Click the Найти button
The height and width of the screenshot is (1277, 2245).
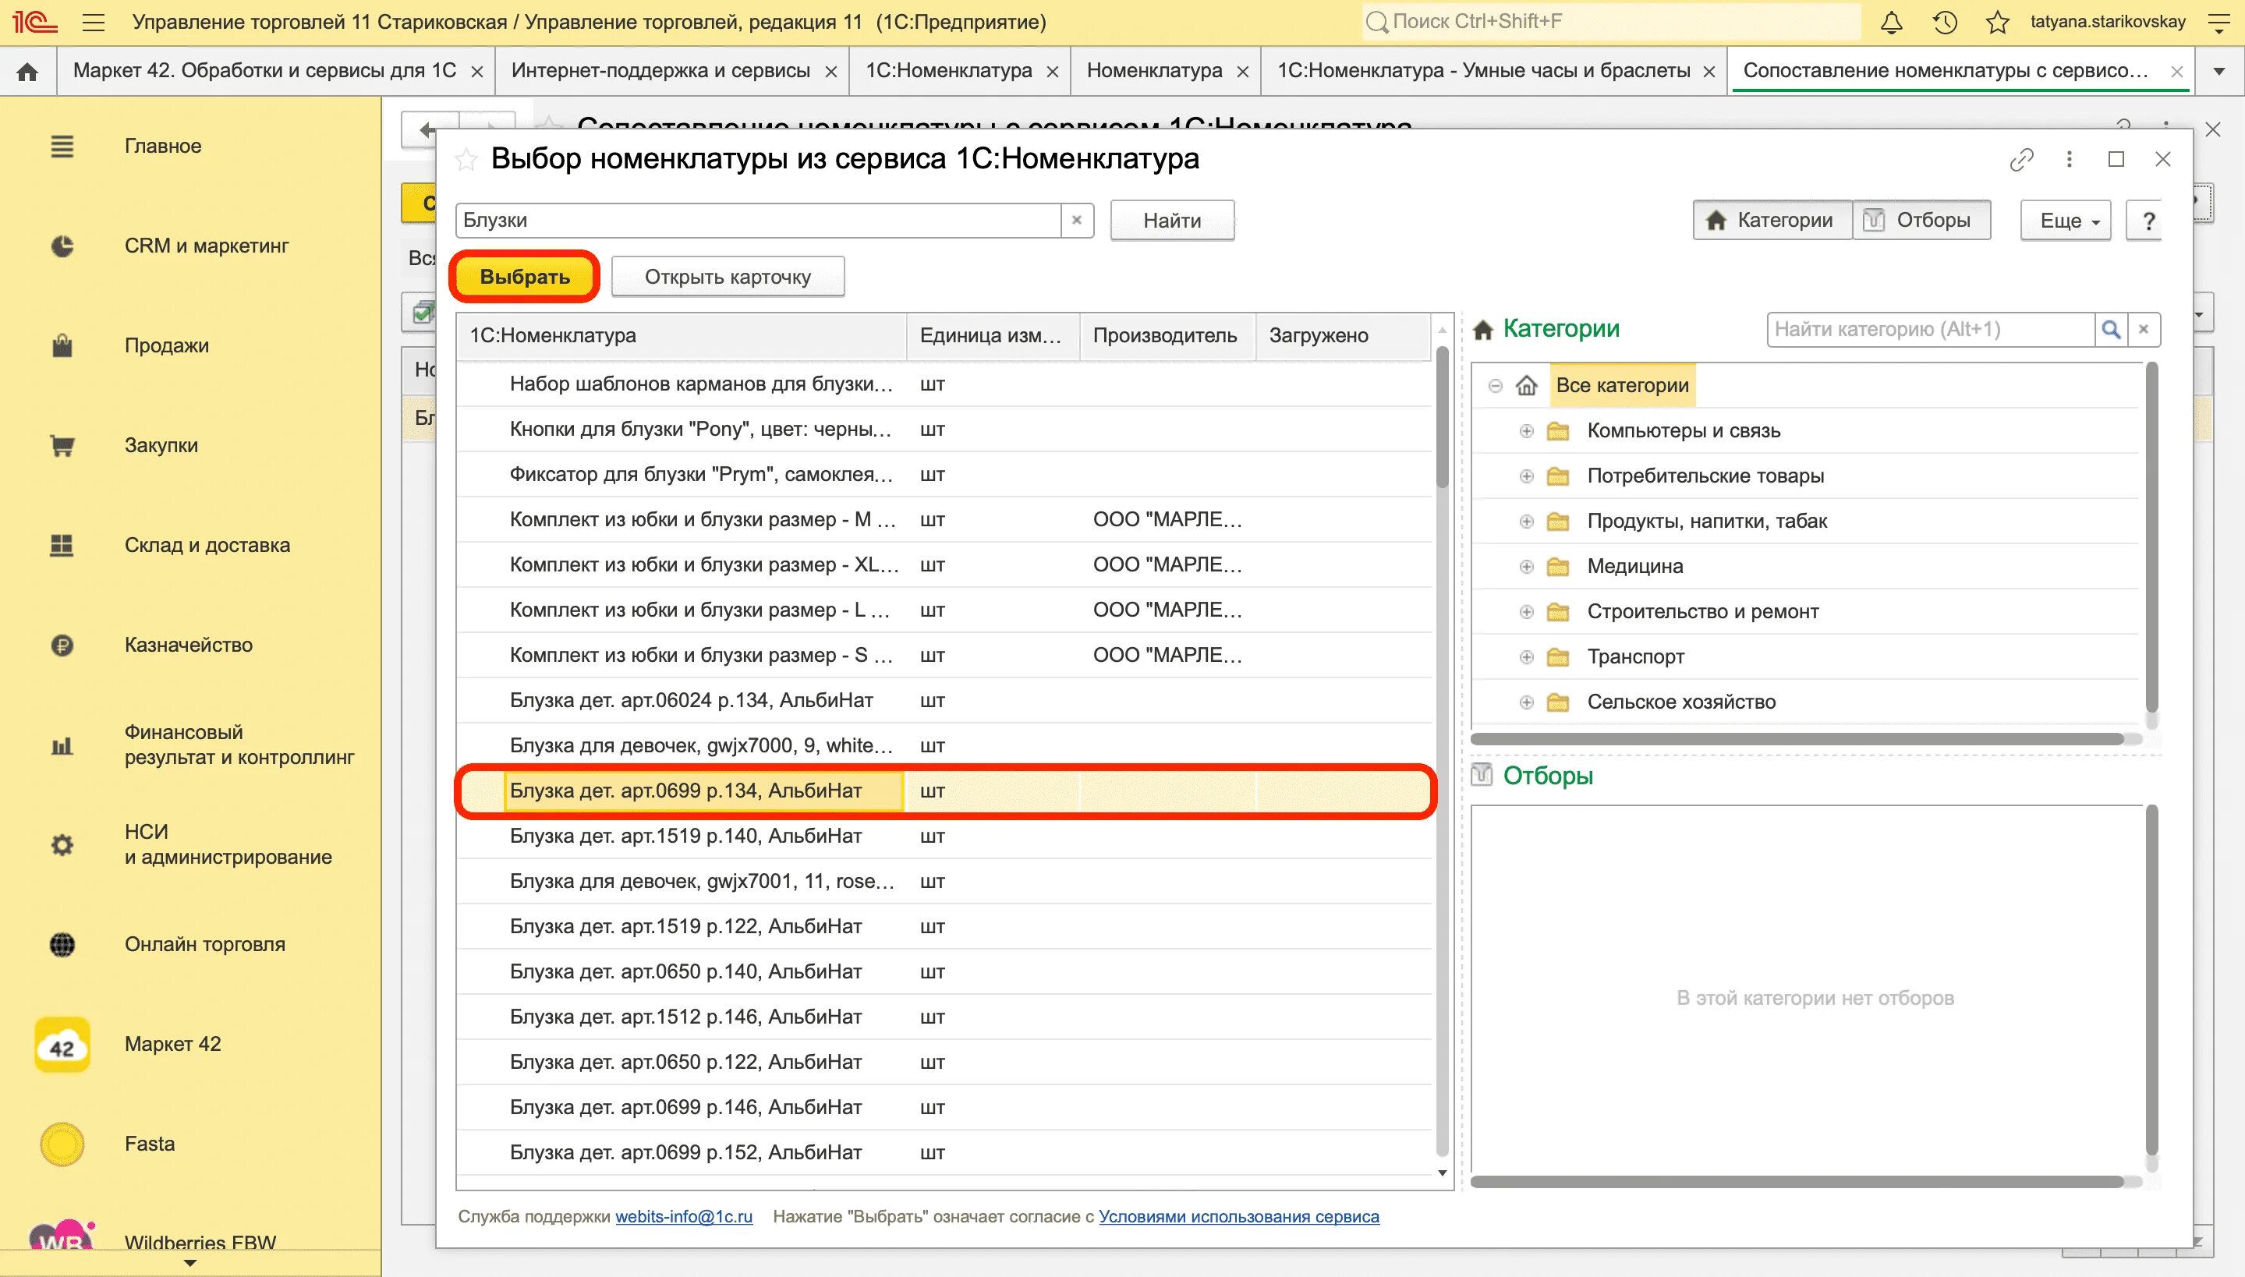pyautogui.click(x=1172, y=220)
